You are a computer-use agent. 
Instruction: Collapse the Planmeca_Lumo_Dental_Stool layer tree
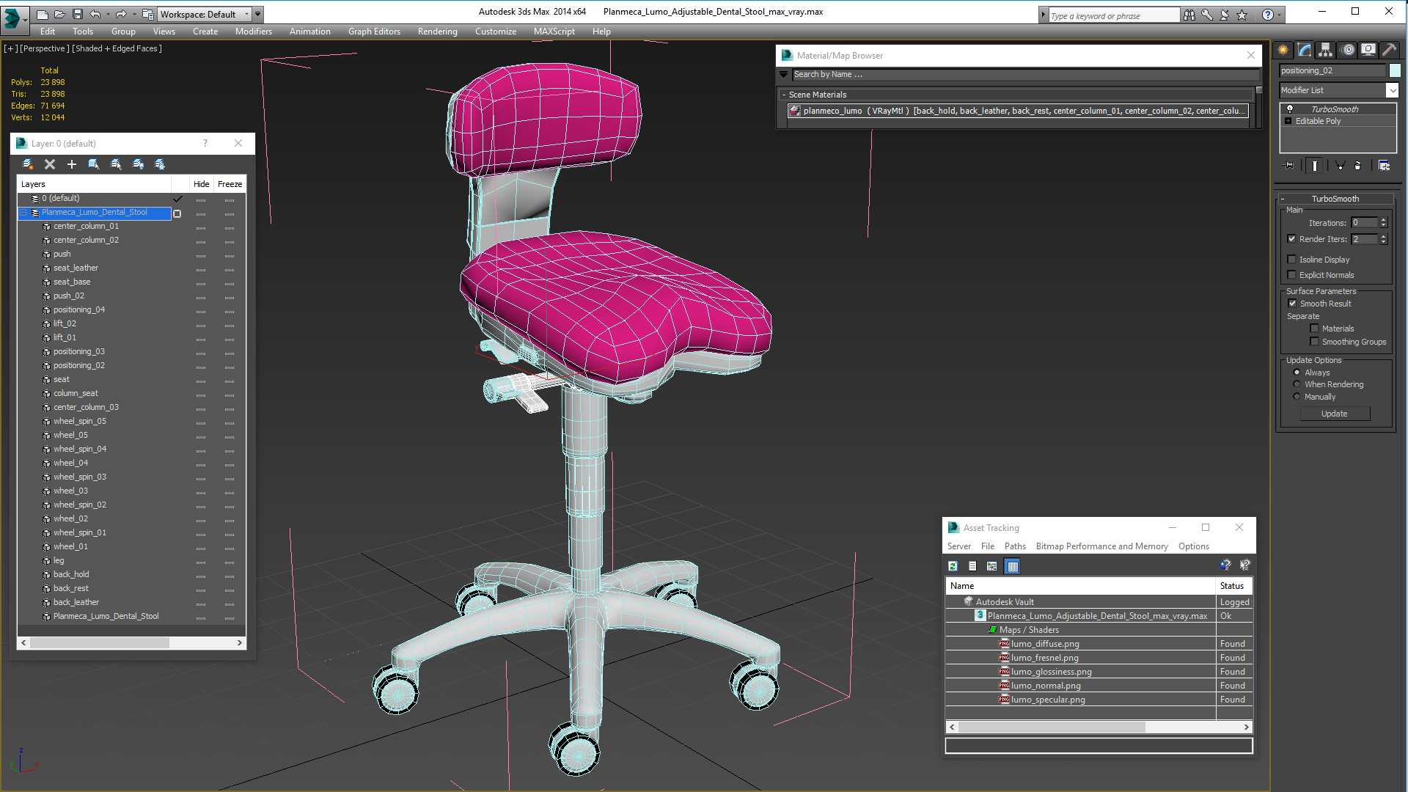click(23, 213)
